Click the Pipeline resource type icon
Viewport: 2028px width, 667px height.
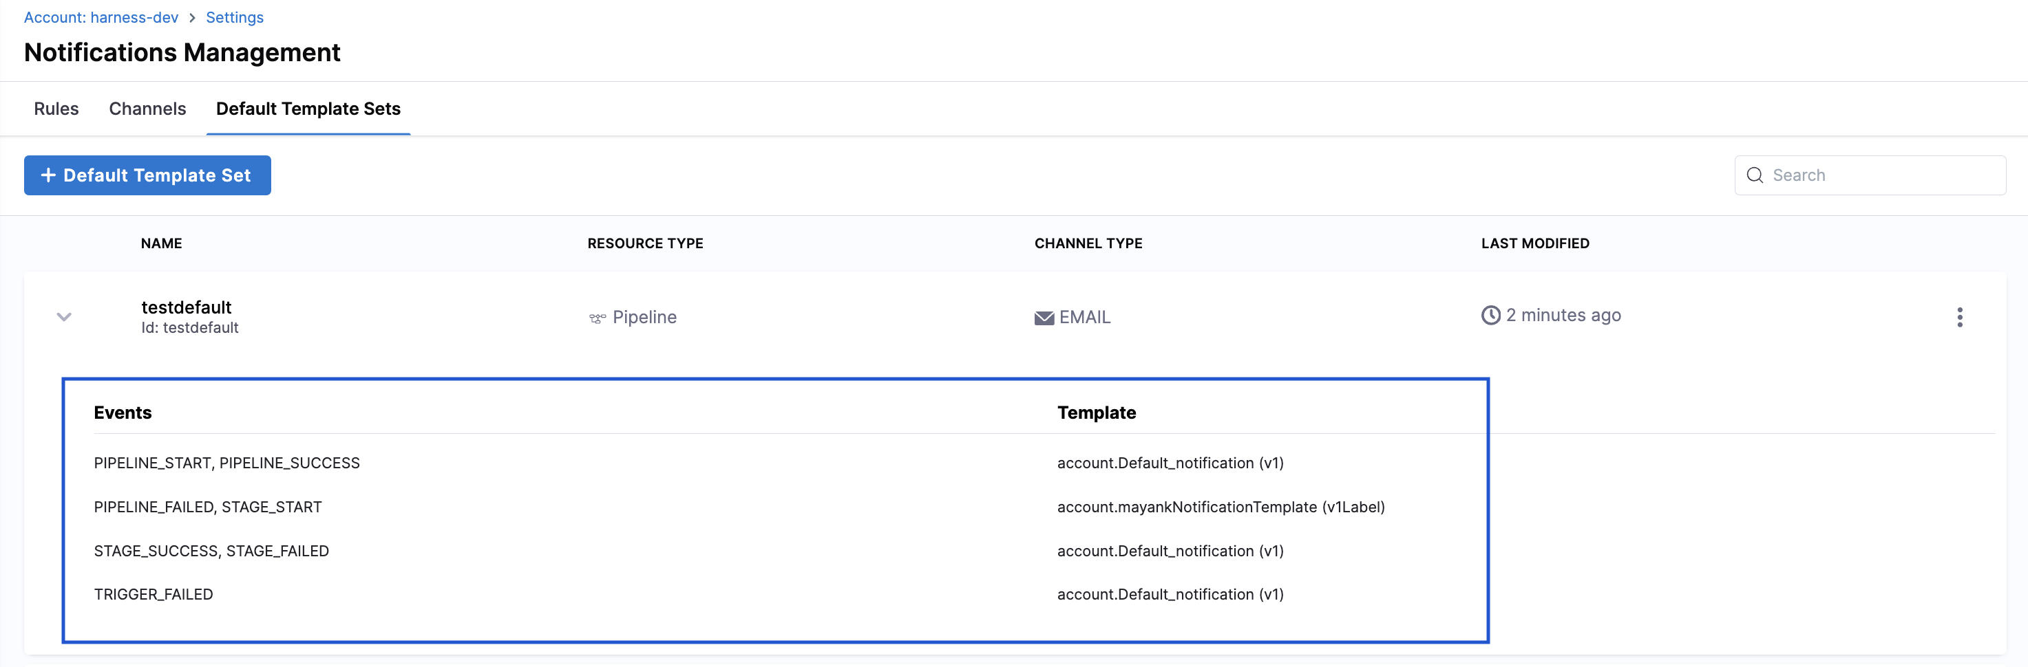597,318
